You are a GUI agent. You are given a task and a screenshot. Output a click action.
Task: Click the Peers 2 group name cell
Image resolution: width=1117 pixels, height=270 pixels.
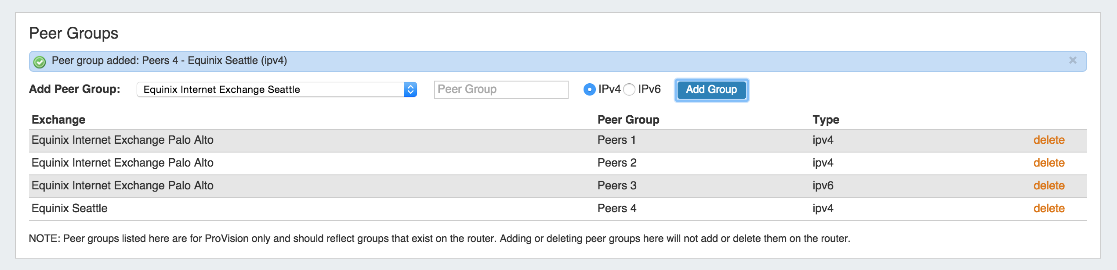(x=617, y=163)
